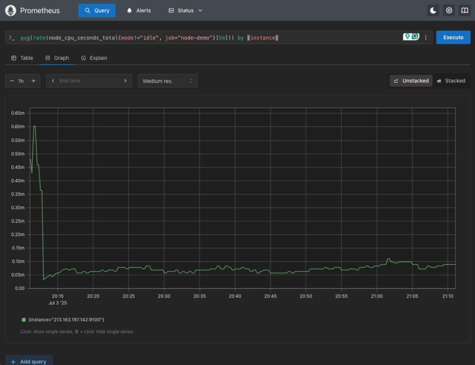This screenshot has width=475, height=365.
Task: Click the query lightbulb hint icon
Action: (x=406, y=37)
